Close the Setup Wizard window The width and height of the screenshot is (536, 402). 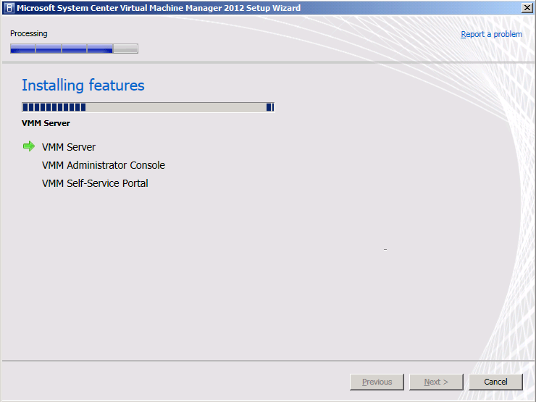point(527,8)
